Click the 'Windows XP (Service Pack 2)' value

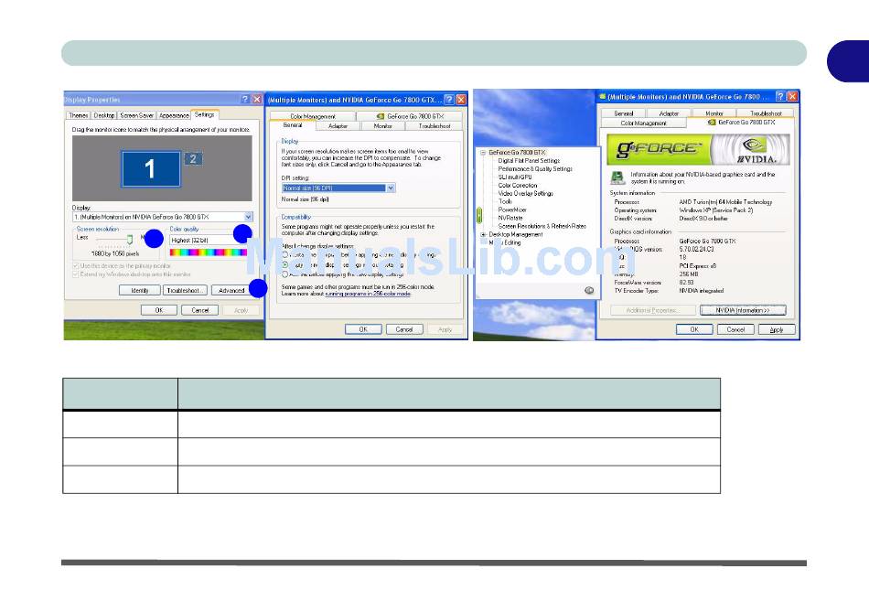click(715, 210)
